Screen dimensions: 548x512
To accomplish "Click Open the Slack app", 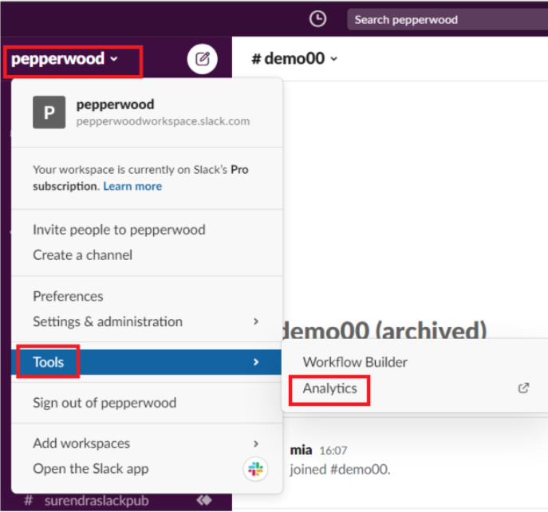I will 90,468.
